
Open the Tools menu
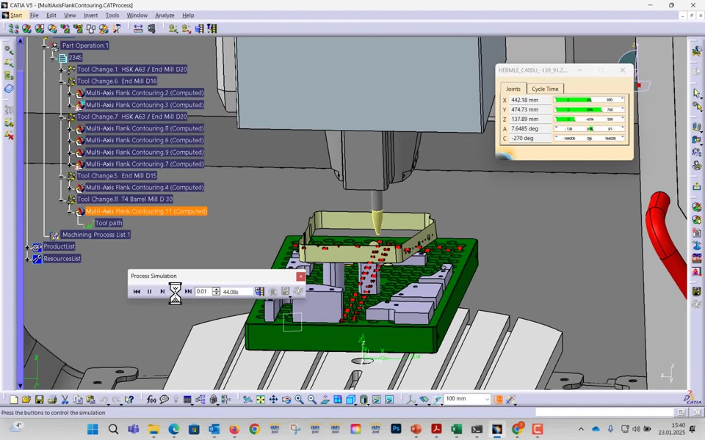tap(112, 15)
